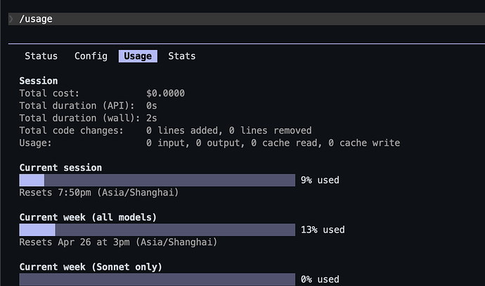
Task: Click the 0s API duration value
Action: coord(152,105)
